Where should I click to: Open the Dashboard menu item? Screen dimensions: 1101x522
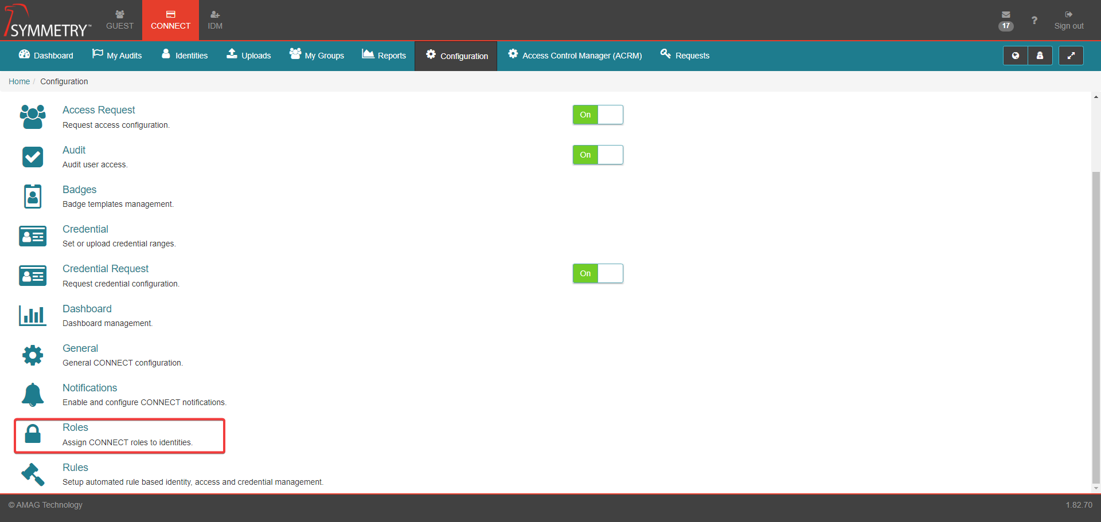tap(46, 56)
